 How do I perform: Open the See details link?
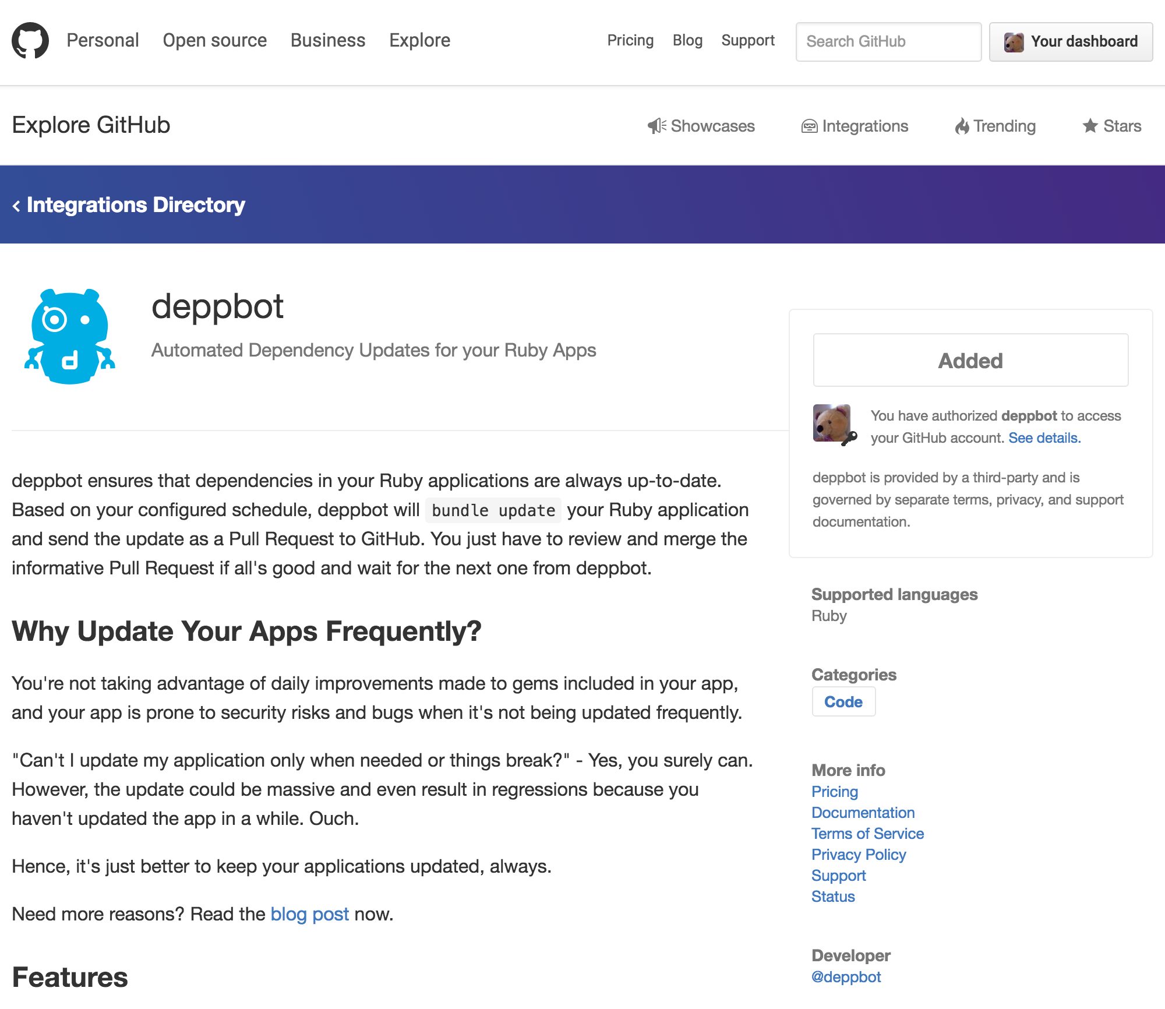pos(1044,438)
